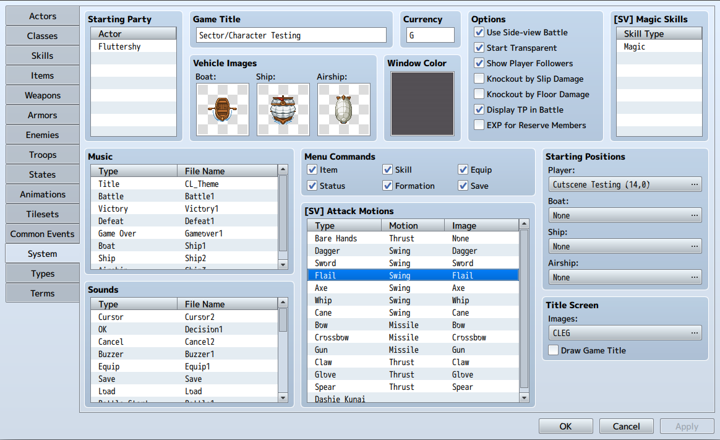
Task: Change the Airship vehicle image
Action: [343, 110]
